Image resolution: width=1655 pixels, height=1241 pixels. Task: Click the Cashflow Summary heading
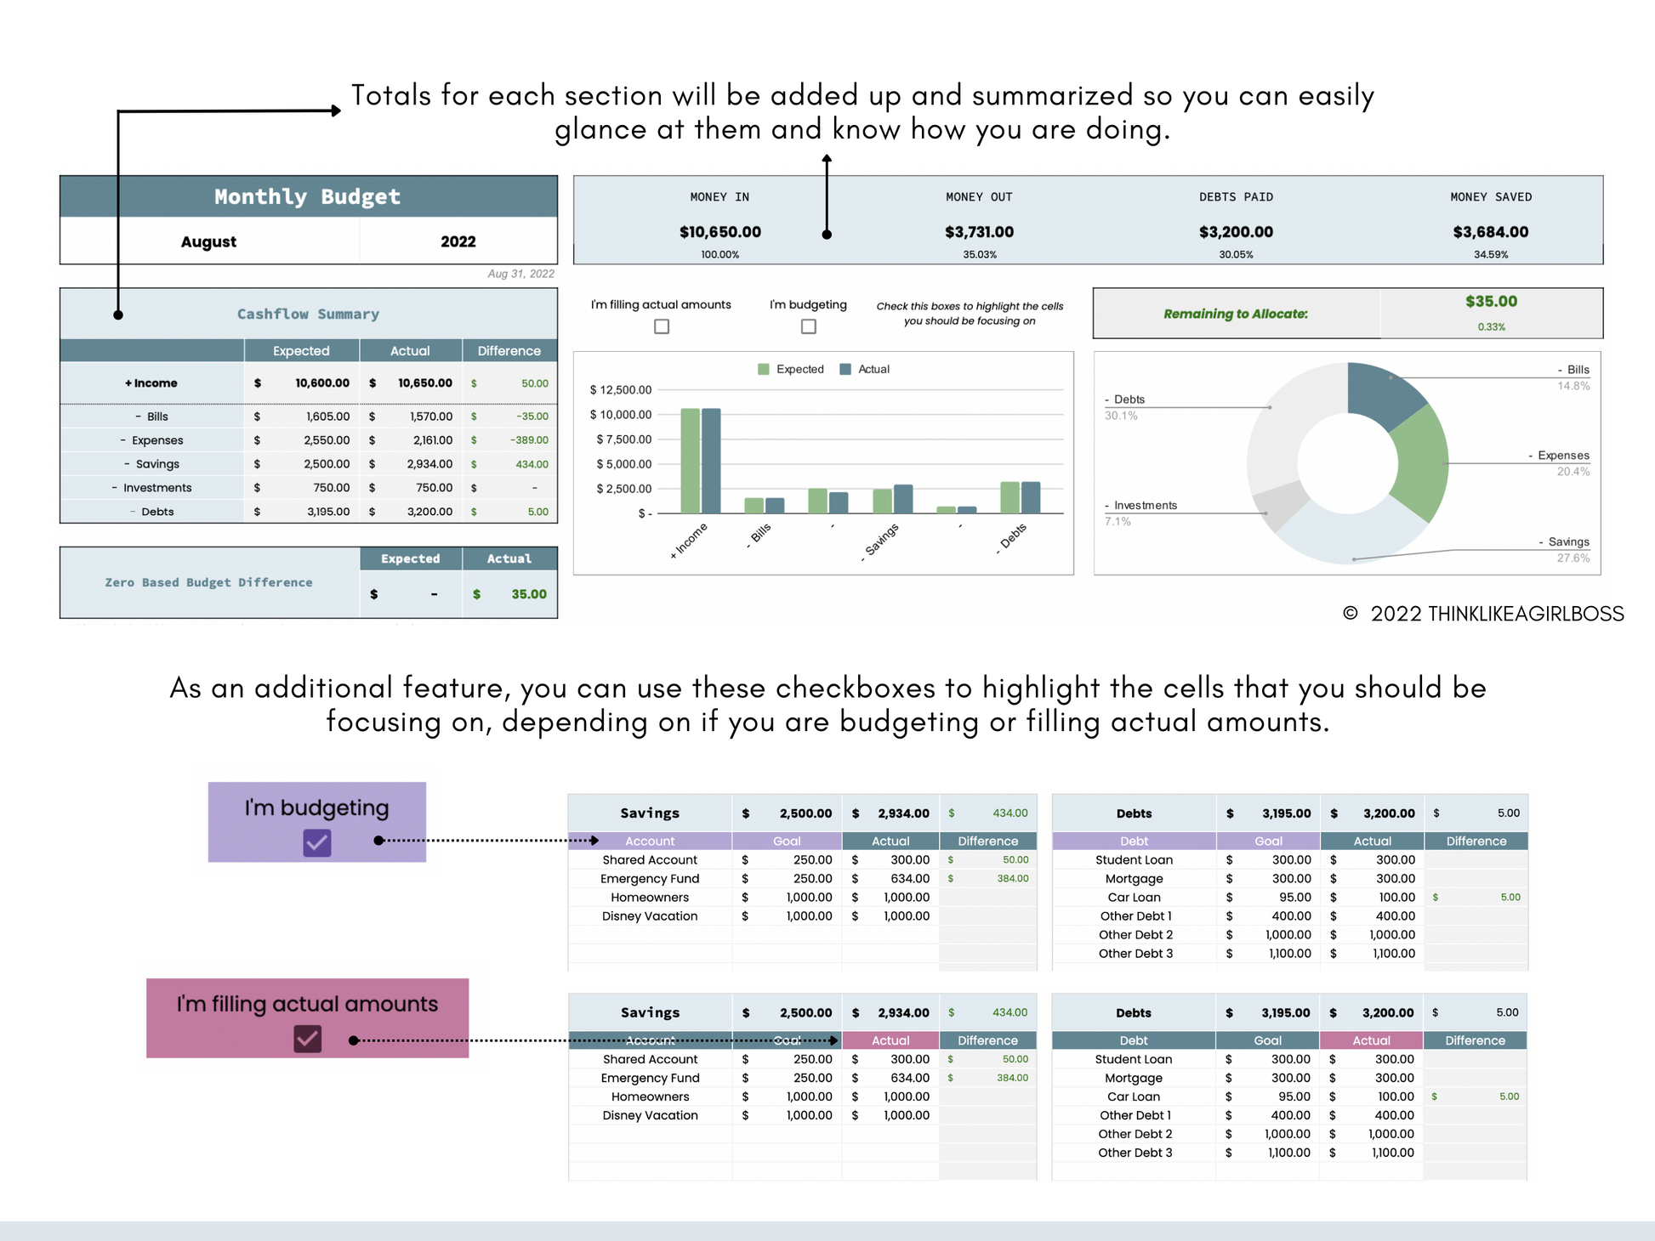pos(308,314)
